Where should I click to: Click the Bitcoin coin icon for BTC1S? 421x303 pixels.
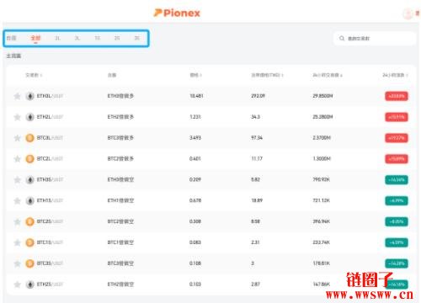[x=29, y=242]
